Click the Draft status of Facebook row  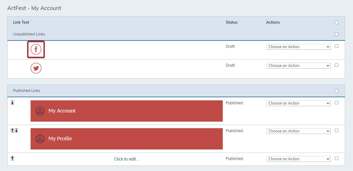point(230,46)
